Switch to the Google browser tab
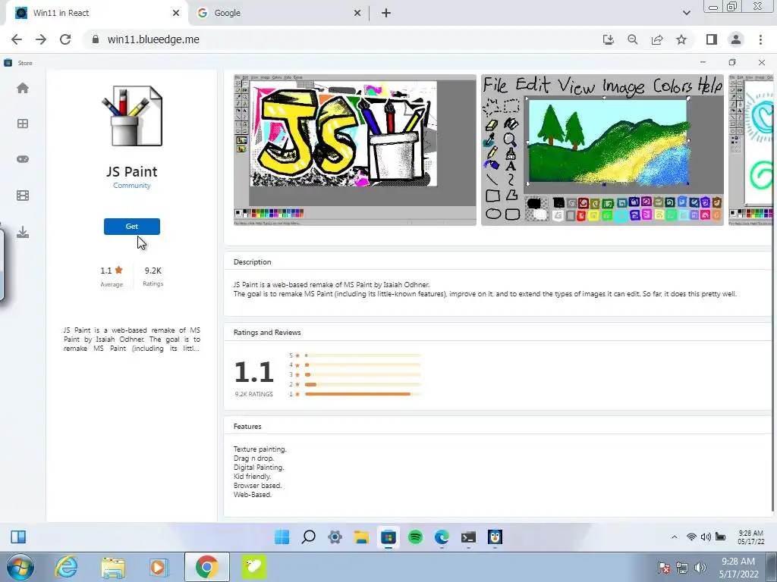Image resolution: width=777 pixels, height=582 pixels. click(x=278, y=13)
